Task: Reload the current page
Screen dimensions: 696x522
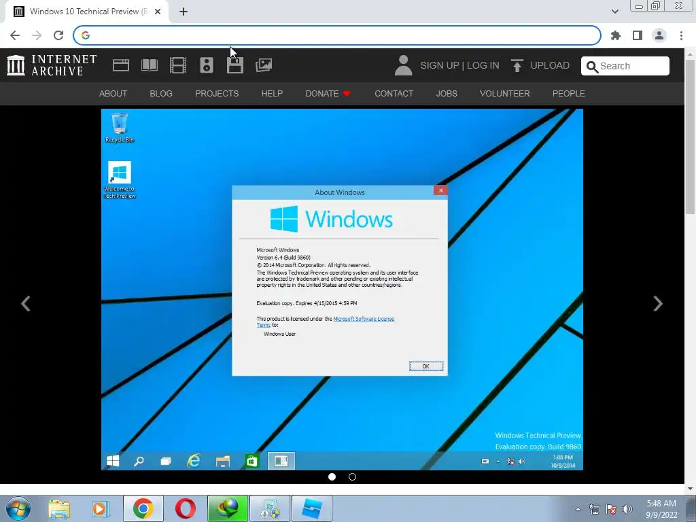Action: (x=58, y=35)
